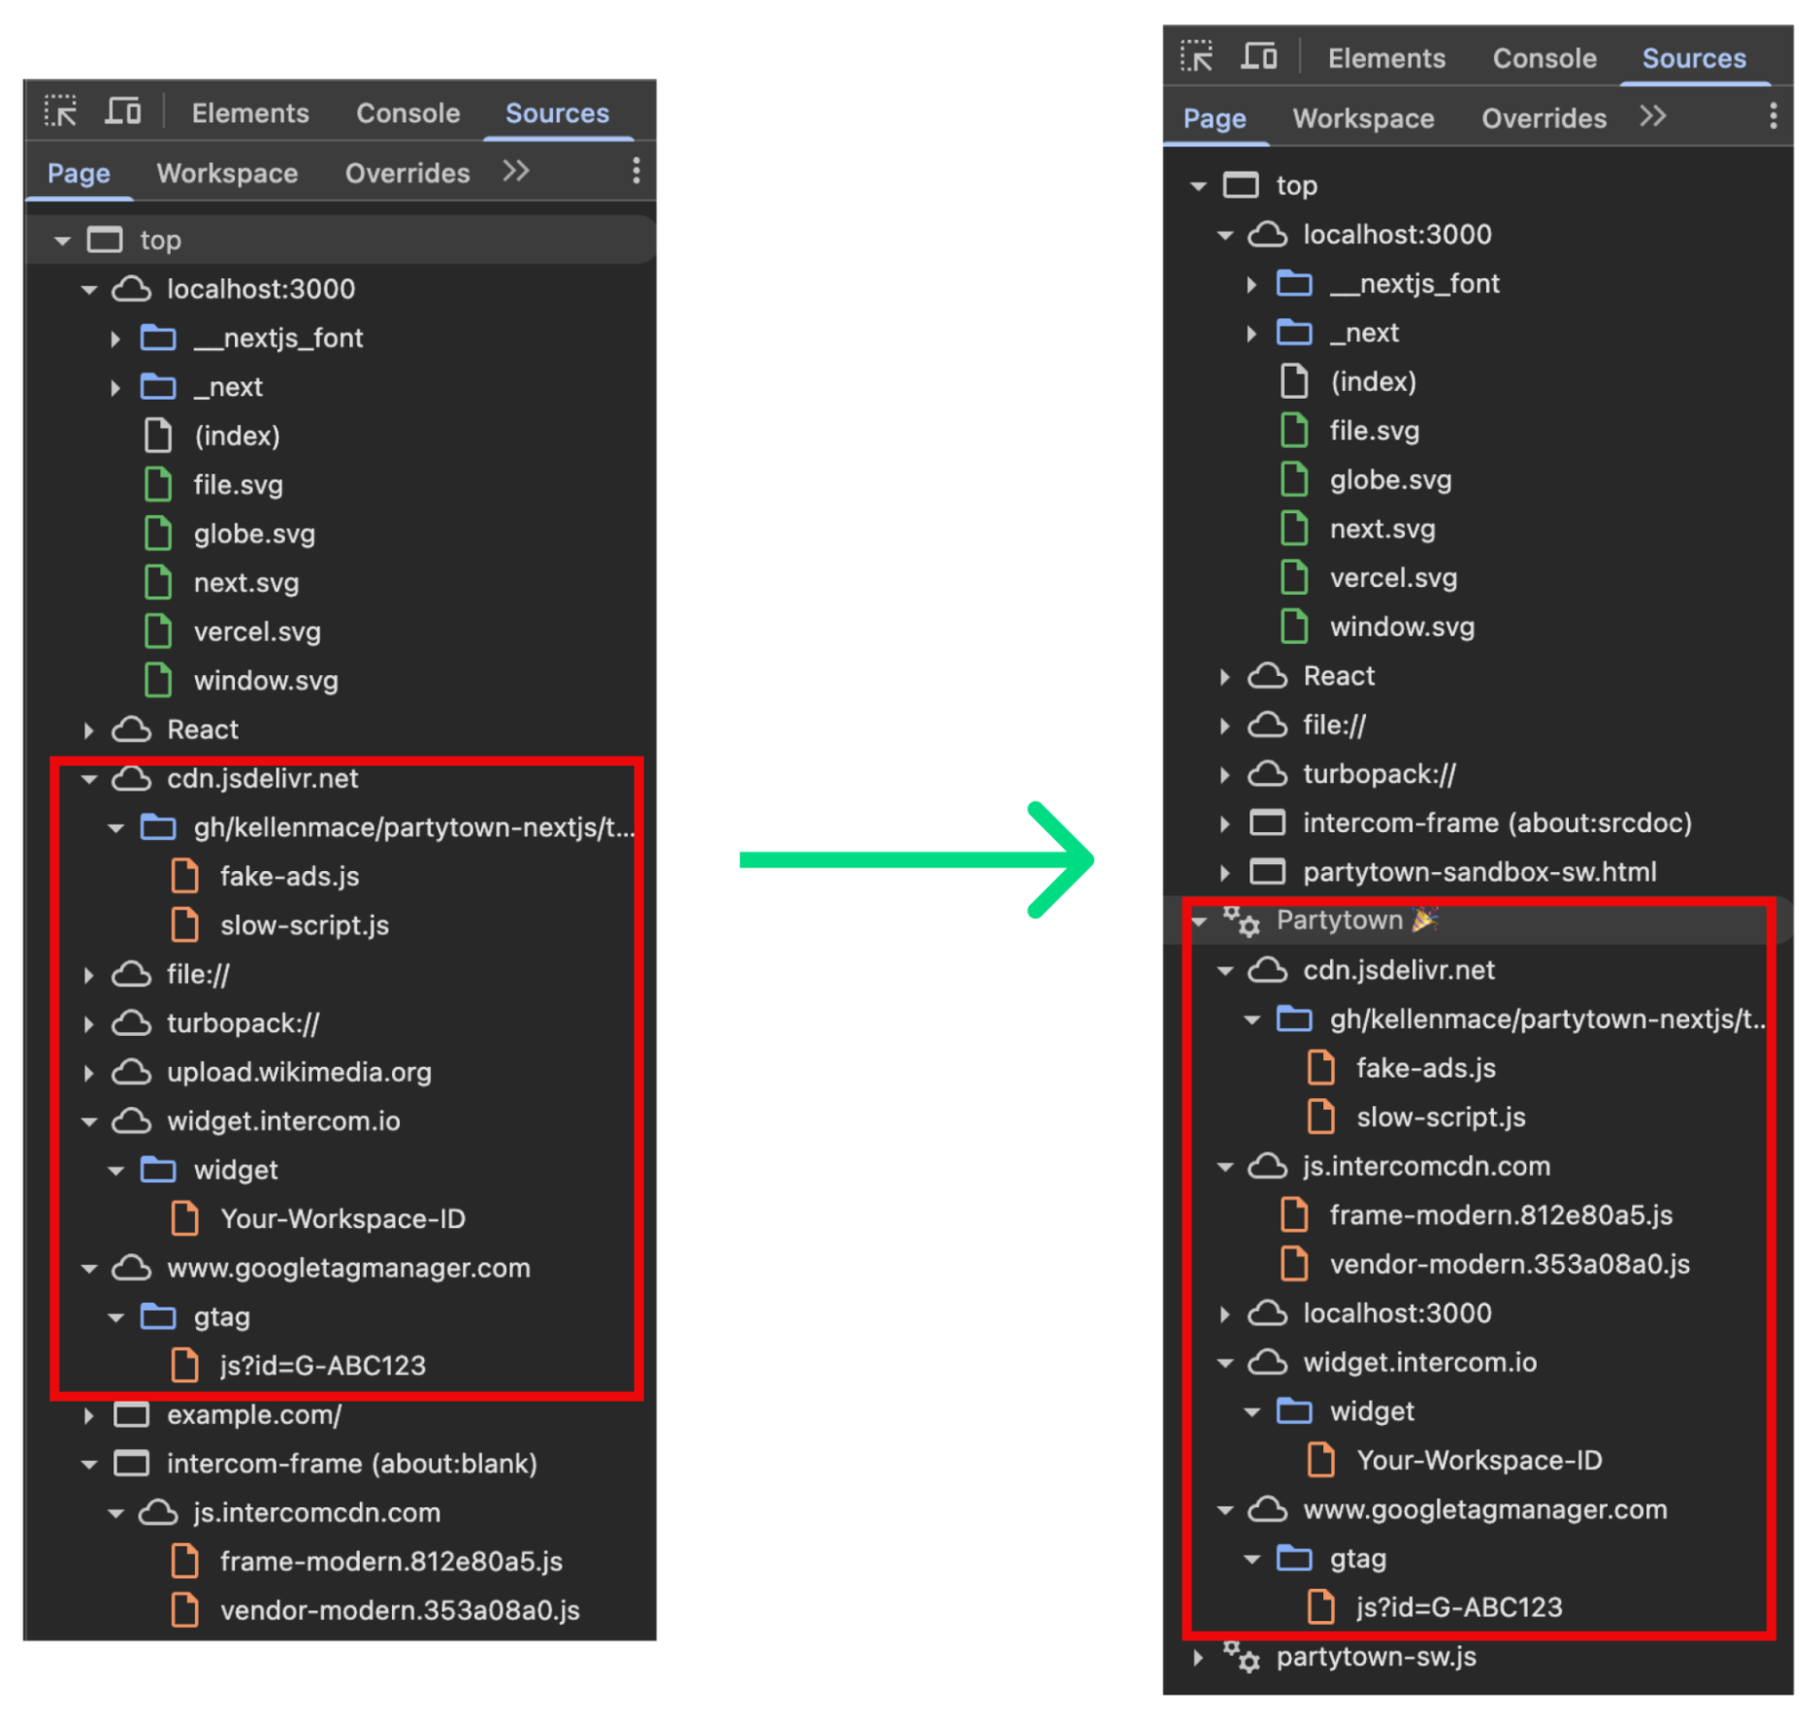Select turbopack:// node in left panel
Screen dimensions: 1819x1714
click(243, 1022)
